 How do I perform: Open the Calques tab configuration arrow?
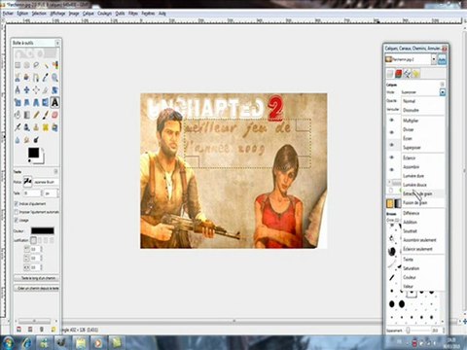pyautogui.click(x=442, y=85)
